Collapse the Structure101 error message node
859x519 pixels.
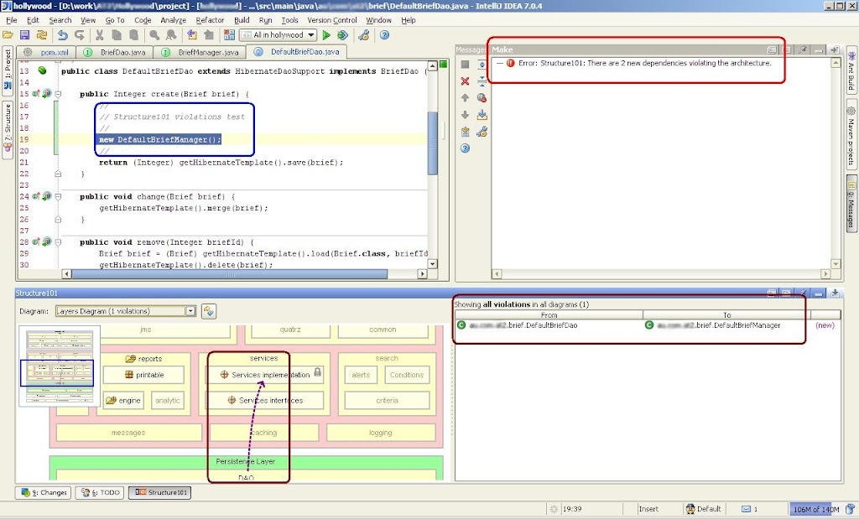(x=498, y=63)
